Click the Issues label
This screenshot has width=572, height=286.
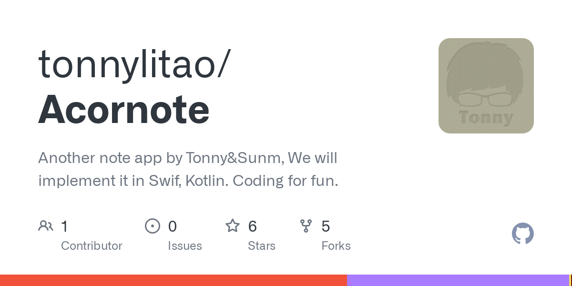(x=185, y=246)
